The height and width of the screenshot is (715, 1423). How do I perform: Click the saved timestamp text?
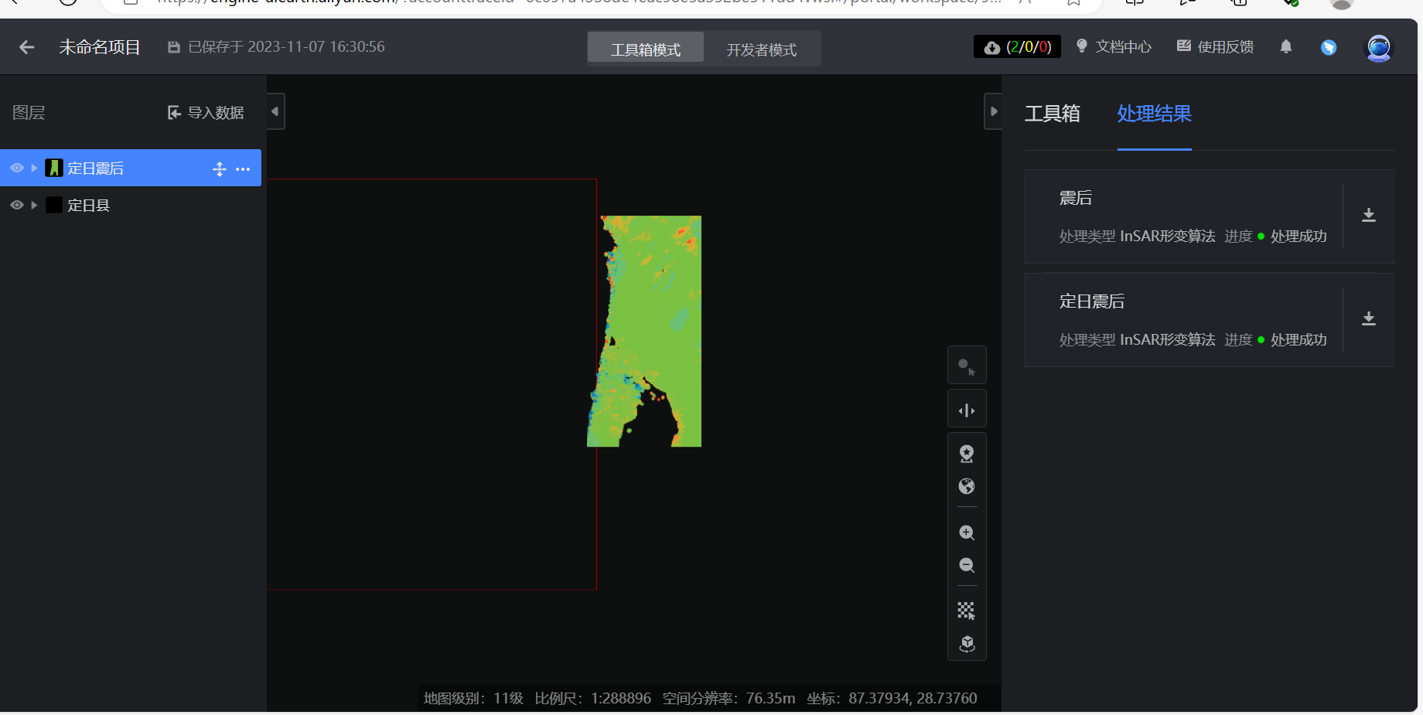click(286, 47)
